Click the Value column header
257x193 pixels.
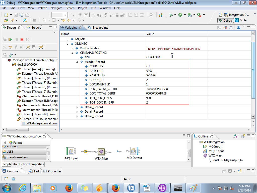click(176, 34)
